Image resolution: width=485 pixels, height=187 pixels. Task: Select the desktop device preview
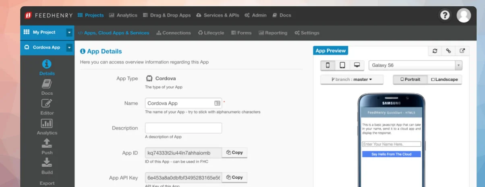[x=357, y=65]
